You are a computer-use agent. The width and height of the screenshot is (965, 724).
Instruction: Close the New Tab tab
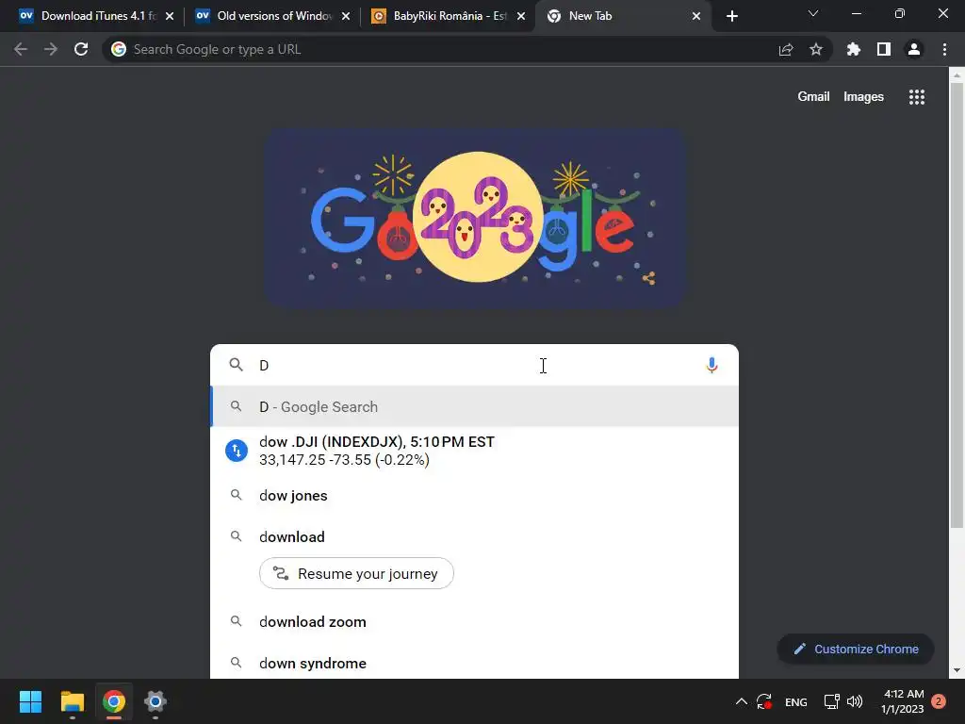click(x=696, y=16)
